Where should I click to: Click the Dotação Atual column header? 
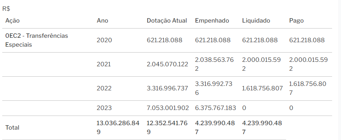(x=167, y=21)
